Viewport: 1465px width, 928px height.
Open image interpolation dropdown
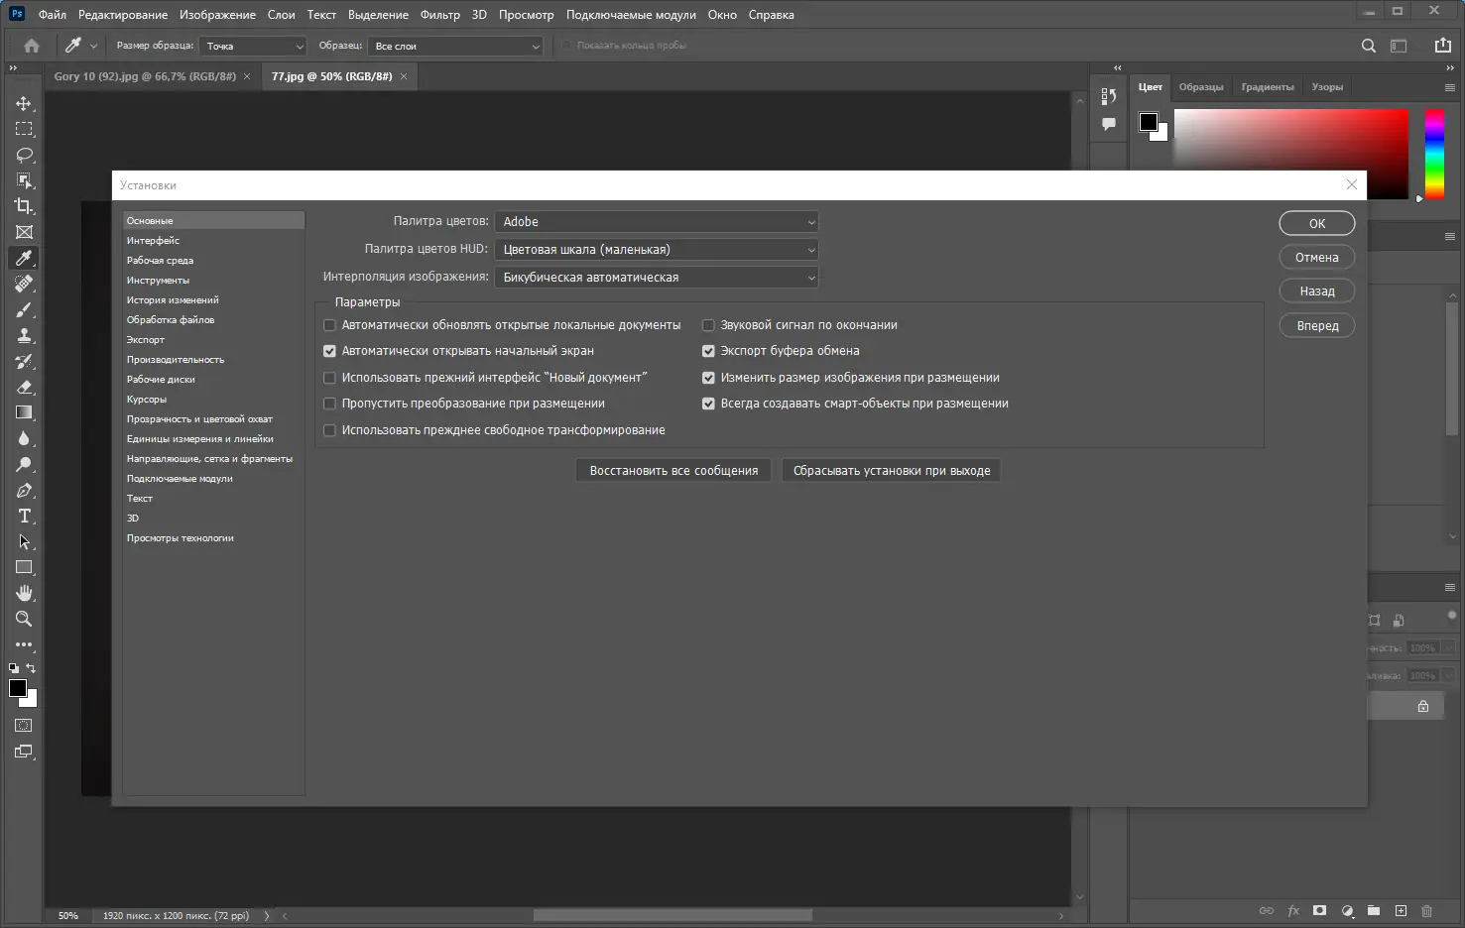point(657,278)
